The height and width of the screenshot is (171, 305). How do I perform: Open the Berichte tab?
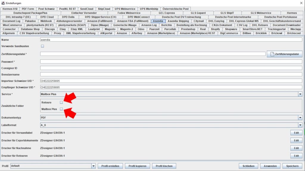[x=166, y=25]
